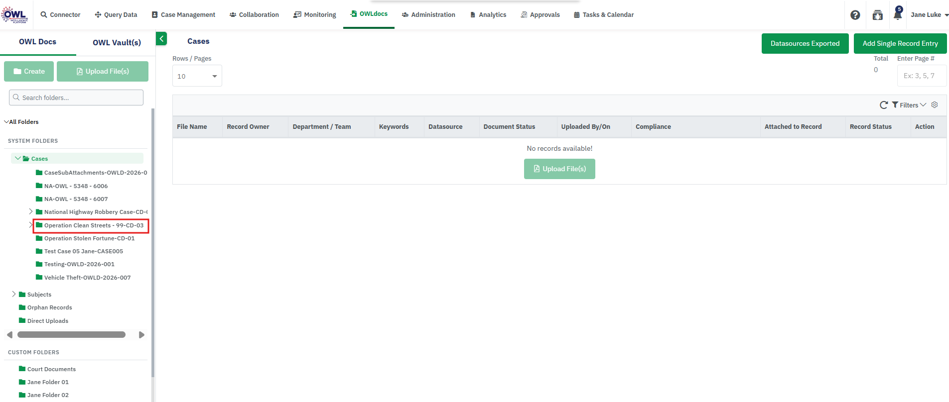Image resolution: width=949 pixels, height=402 pixels.
Task: Open the notifications bell icon
Action: click(x=898, y=14)
